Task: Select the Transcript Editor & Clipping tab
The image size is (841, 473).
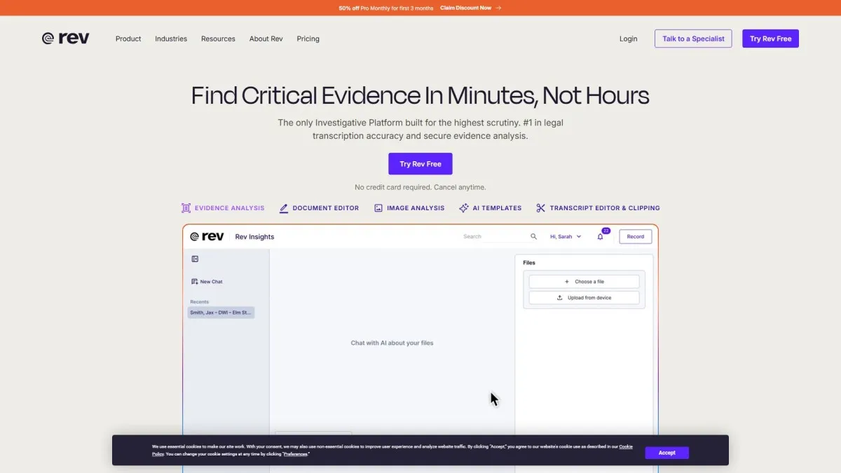Action: (x=598, y=208)
